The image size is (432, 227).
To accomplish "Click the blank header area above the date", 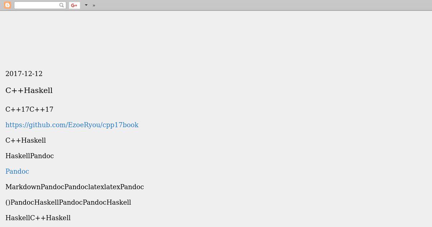I will pos(216,38).
